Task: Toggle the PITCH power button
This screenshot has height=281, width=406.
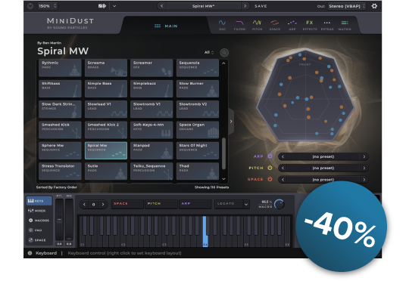Action: pyautogui.click(x=270, y=168)
